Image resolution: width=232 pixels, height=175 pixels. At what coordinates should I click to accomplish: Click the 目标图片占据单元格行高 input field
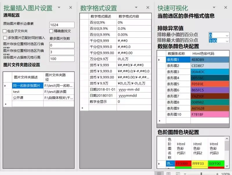(x=62, y=59)
